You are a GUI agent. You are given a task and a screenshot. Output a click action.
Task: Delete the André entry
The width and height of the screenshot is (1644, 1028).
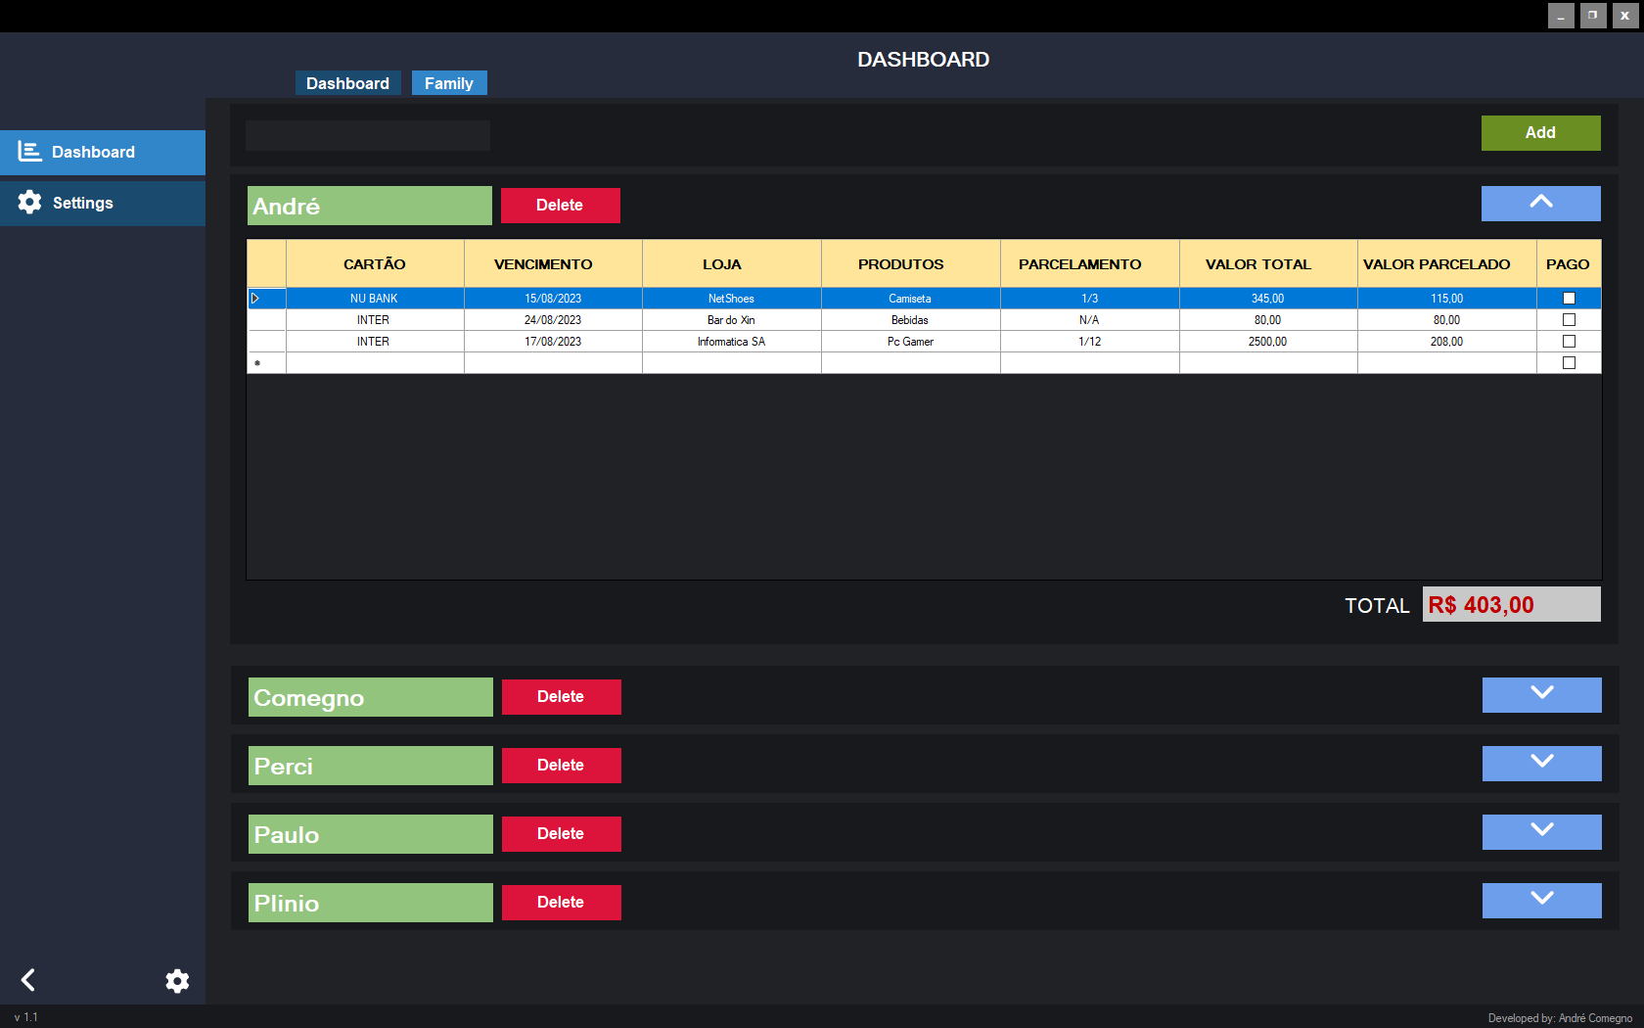click(561, 206)
